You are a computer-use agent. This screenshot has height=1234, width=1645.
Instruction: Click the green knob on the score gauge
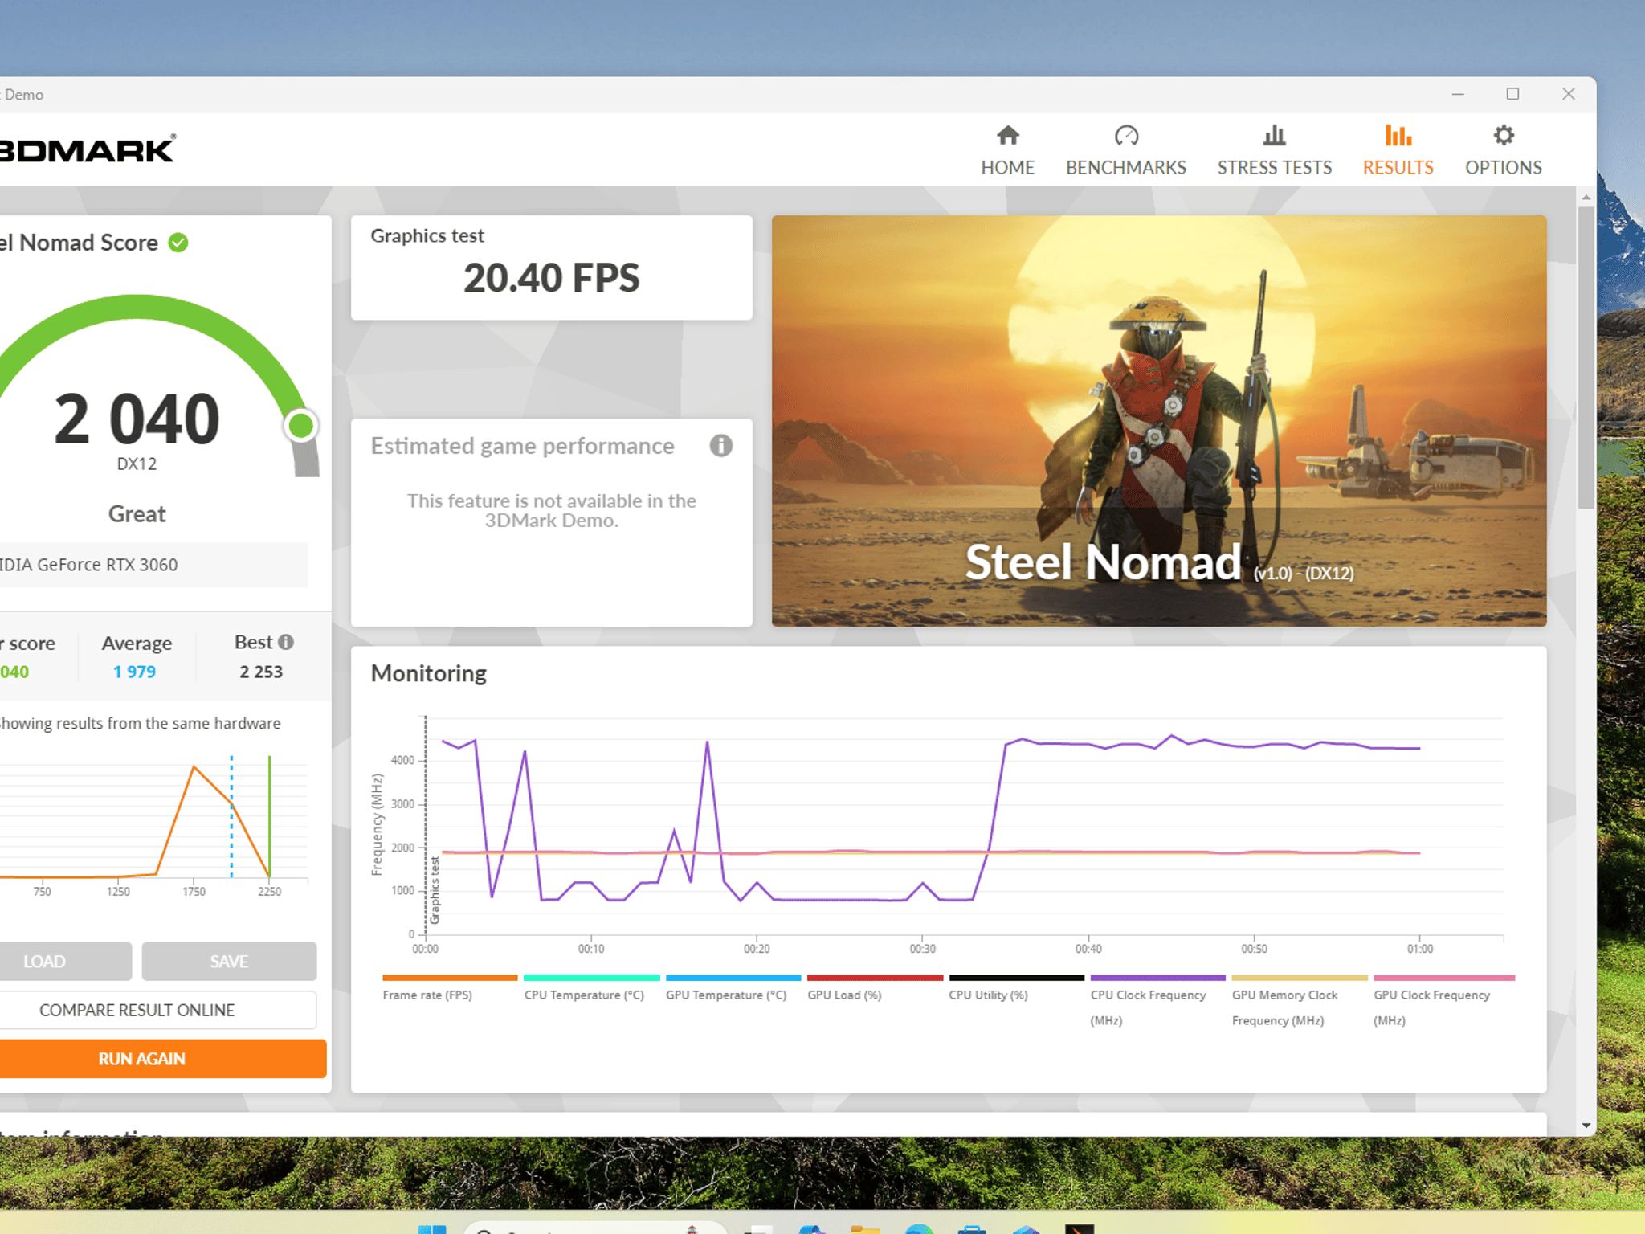(x=301, y=426)
